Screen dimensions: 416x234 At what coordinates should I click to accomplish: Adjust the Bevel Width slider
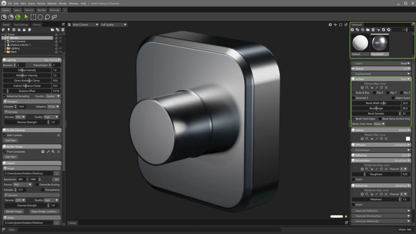click(376, 103)
